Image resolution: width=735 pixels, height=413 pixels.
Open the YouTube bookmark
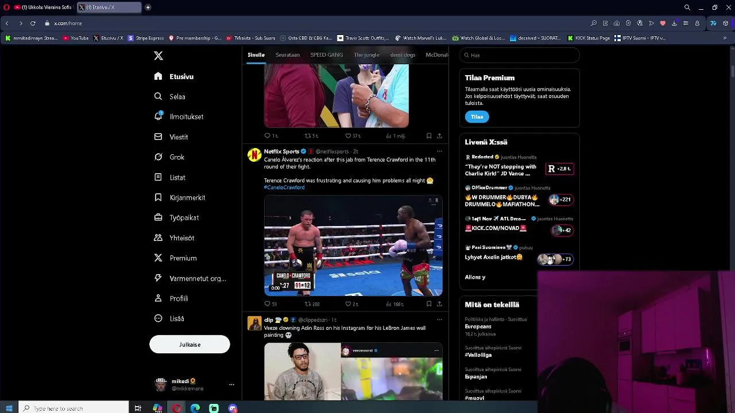click(x=76, y=38)
